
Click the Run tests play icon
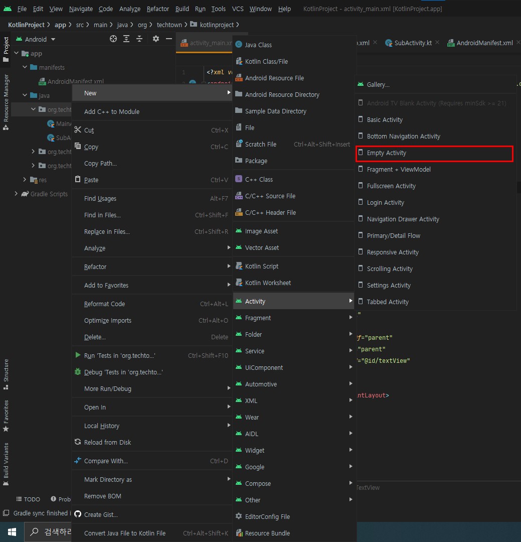pos(78,355)
